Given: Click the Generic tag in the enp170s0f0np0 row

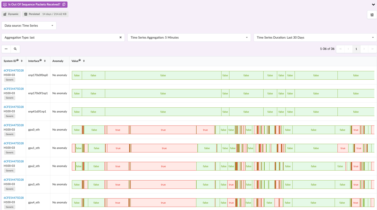Looking at the screenshot, I should point(10,80).
